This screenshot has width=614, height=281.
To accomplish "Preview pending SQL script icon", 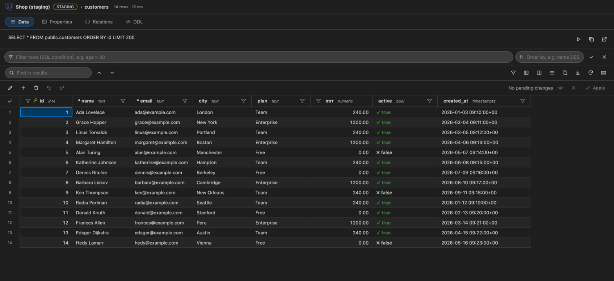I will [560, 88].
